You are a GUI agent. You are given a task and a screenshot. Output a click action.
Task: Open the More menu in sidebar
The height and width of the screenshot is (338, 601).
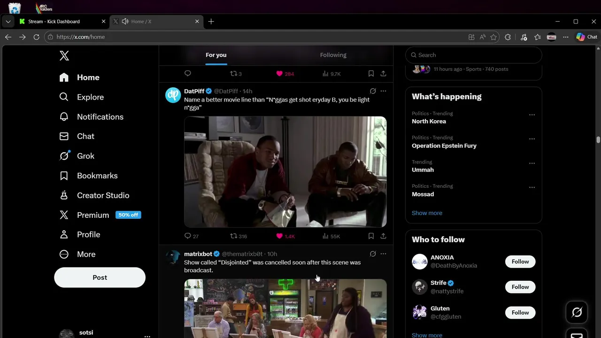pyautogui.click(x=77, y=254)
